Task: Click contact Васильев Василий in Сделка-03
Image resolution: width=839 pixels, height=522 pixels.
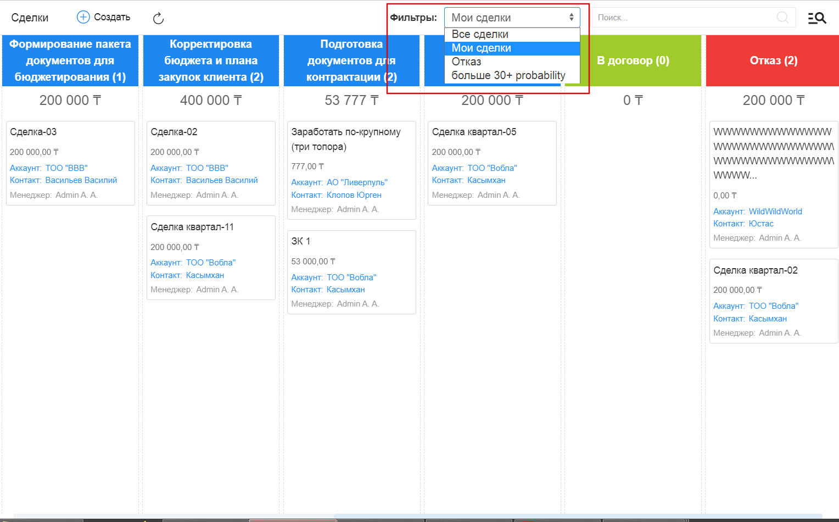Action: 81,180
